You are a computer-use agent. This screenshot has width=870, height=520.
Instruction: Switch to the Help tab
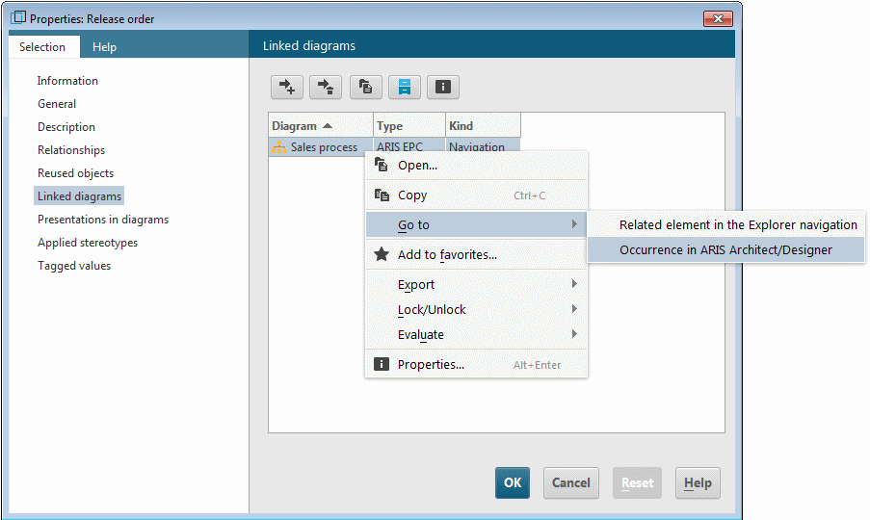[x=104, y=47]
